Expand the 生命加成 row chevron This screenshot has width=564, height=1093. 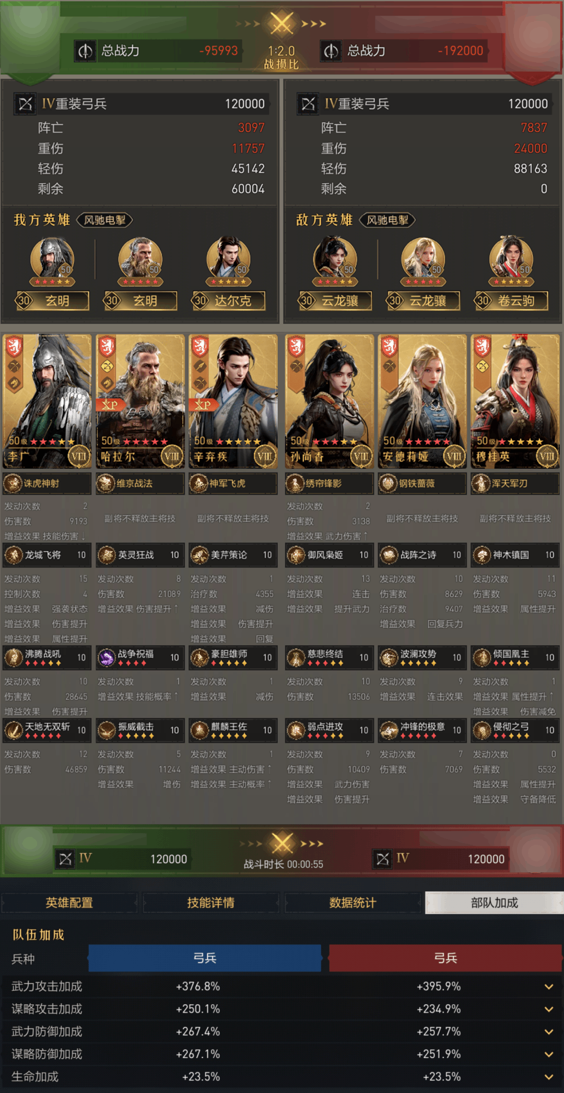click(x=549, y=1077)
